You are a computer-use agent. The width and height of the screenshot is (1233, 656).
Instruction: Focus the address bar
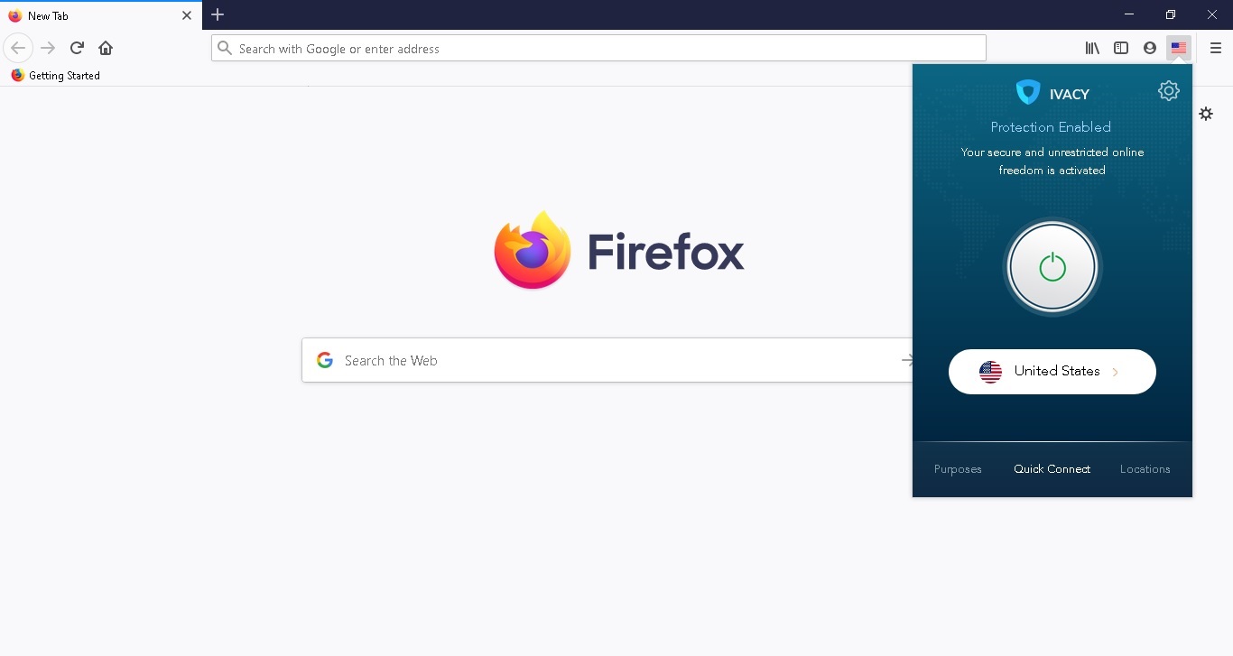coord(598,48)
